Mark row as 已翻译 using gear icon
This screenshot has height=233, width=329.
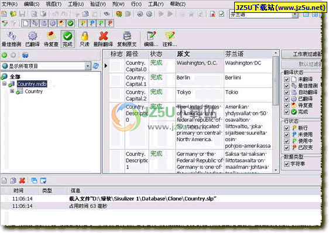(32, 39)
